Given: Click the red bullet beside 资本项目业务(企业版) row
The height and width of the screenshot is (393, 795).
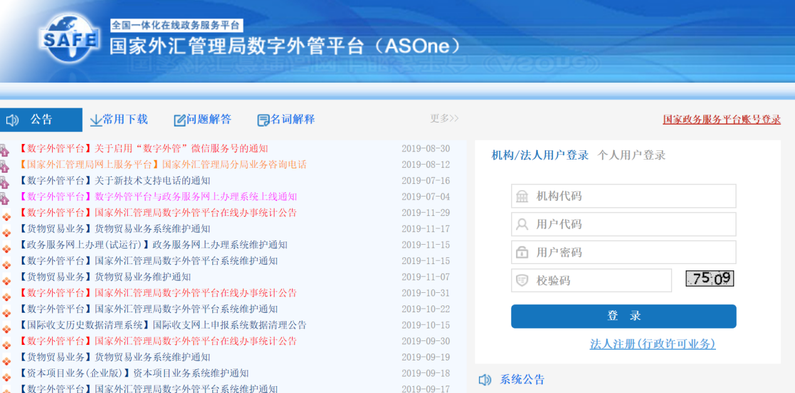Looking at the screenshot, I should [6, 377].
